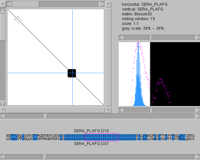Click the down arrow of the dot plot's left vertical scrollbar
This screenshot has height=160, width=200.
pyautogui.click(x=3, y=103)
